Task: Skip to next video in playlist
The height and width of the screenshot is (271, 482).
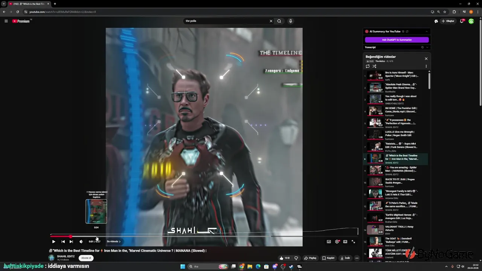Action: click(x=71, y=242)
